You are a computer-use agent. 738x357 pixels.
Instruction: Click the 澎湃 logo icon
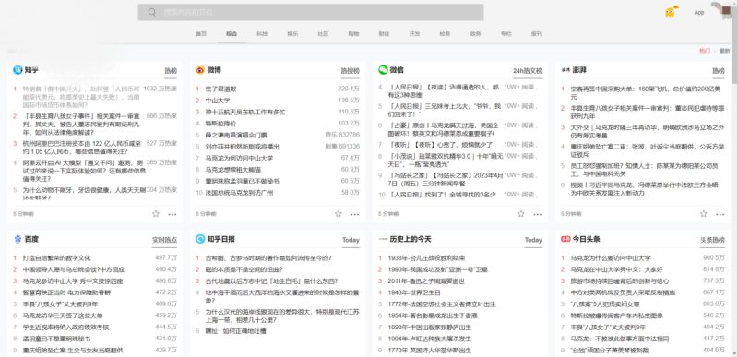pyautogui.click(x=565, y=70)
